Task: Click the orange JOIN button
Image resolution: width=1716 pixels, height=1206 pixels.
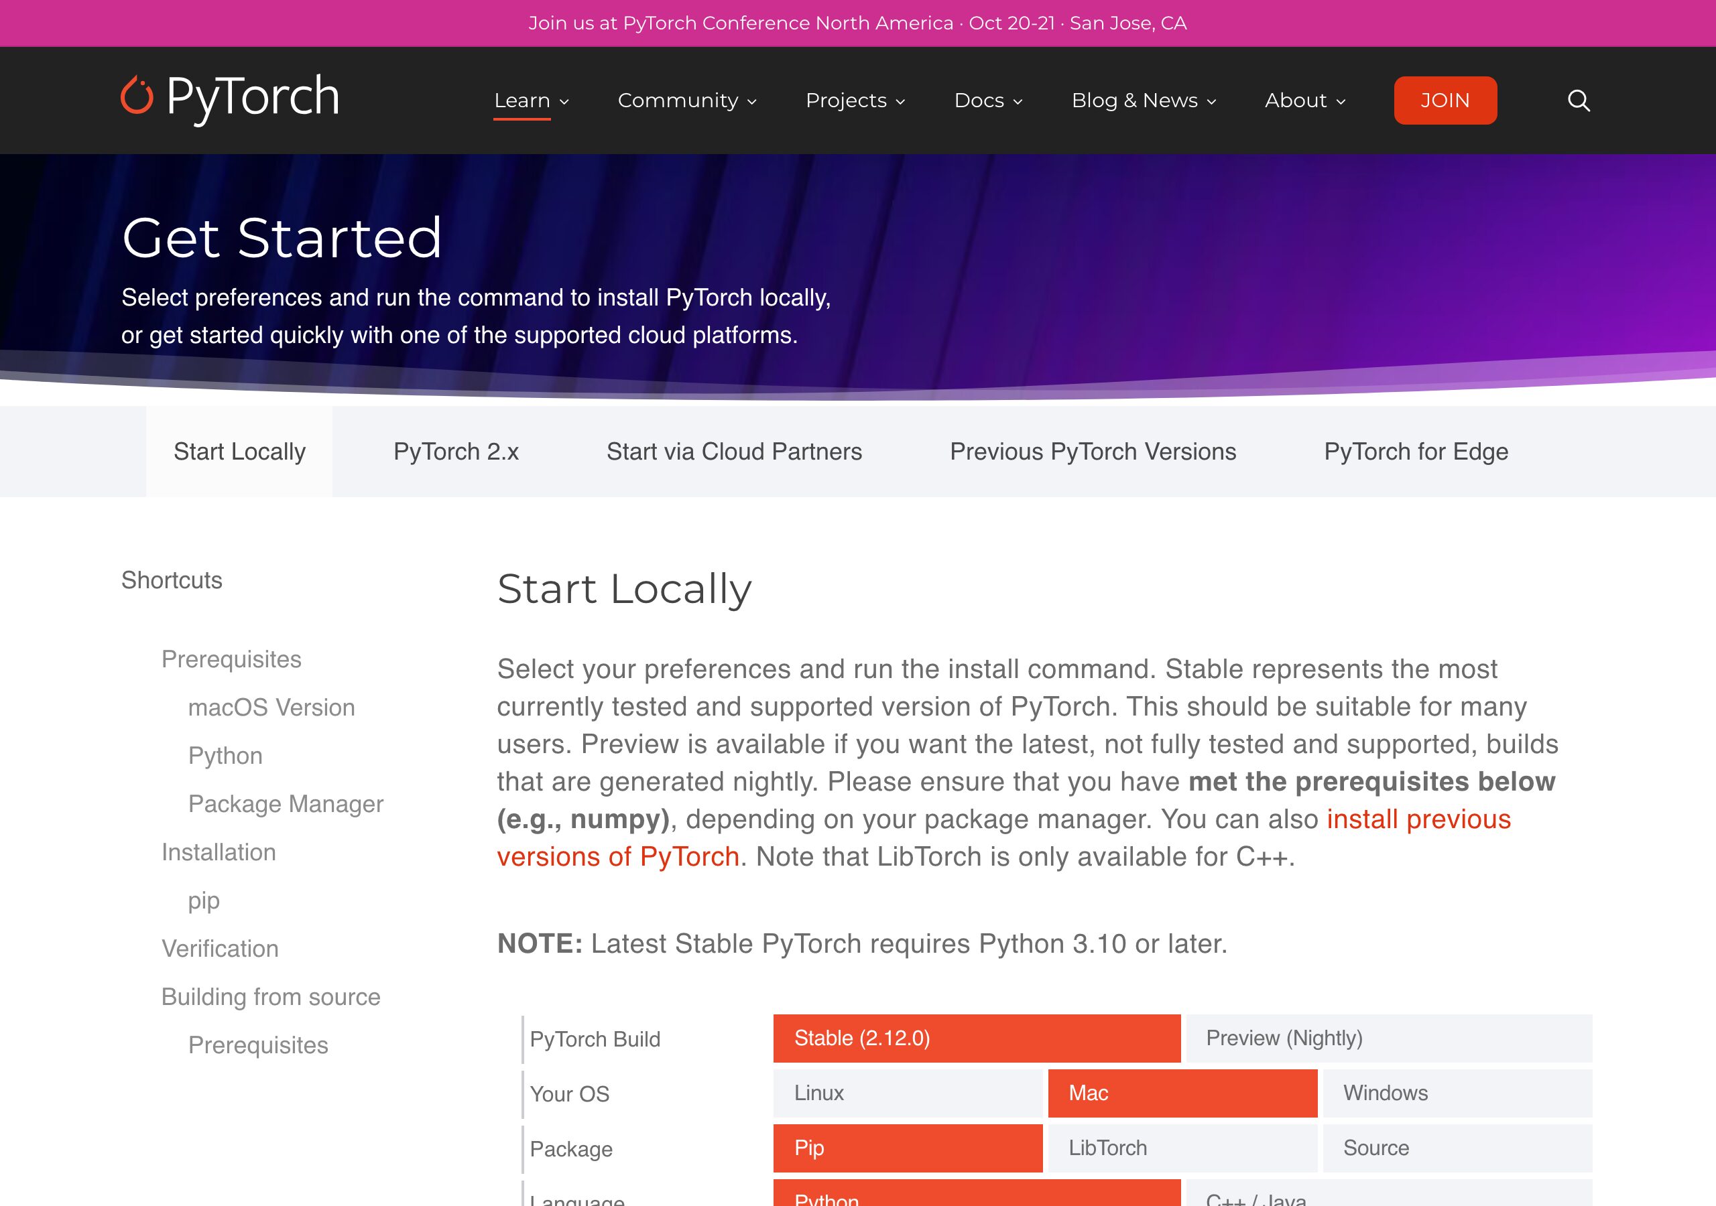Action: pos(1445,100)
